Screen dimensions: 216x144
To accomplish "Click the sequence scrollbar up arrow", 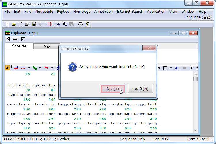I will point(196,74).
